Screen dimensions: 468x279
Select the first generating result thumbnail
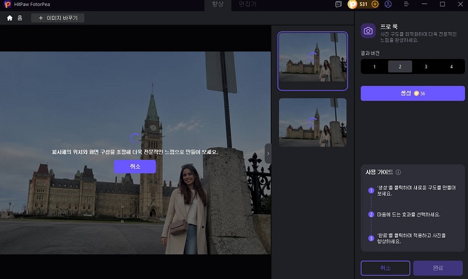pyautogui.click(x=312, y=61)
